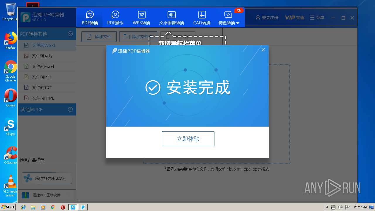Switch to the 文字语音转换 tab

pos(172,18)
